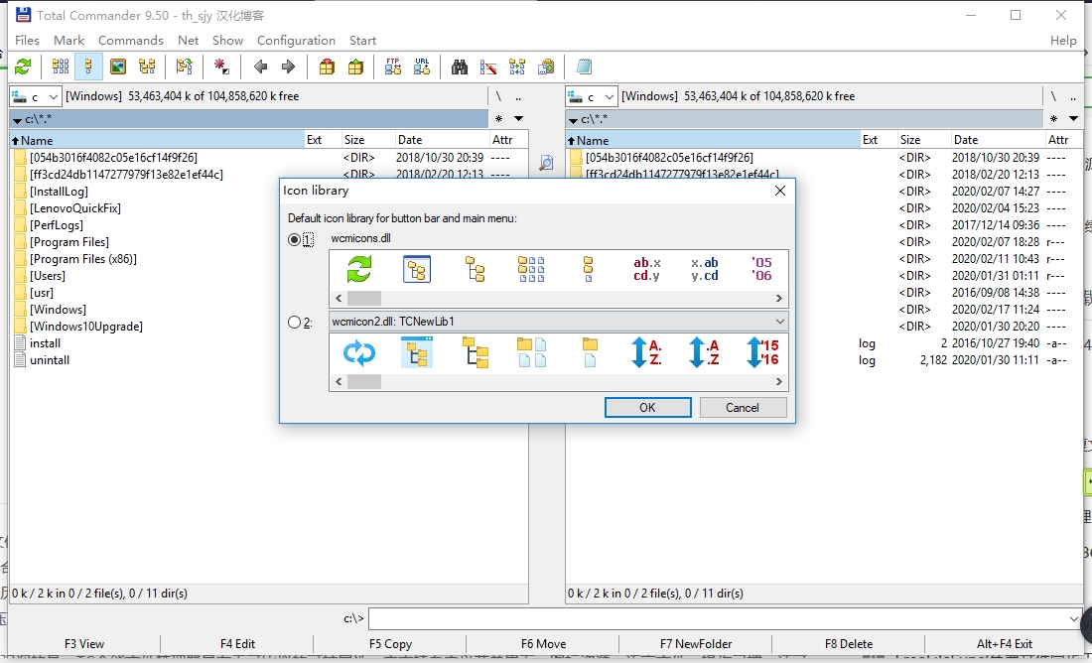Click left panel root directory backslash button
Screen dimensions: 1092x663
[498, 97]
